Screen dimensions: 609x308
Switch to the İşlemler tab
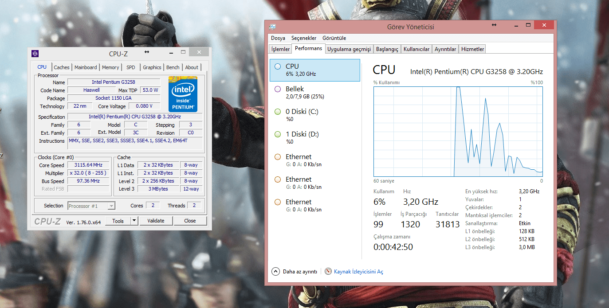coord(280,49)
